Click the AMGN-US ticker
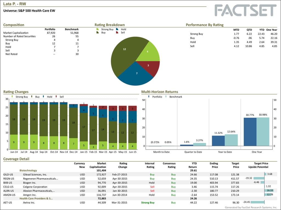This screenshot has width=281, height=210. coord(9,195)
